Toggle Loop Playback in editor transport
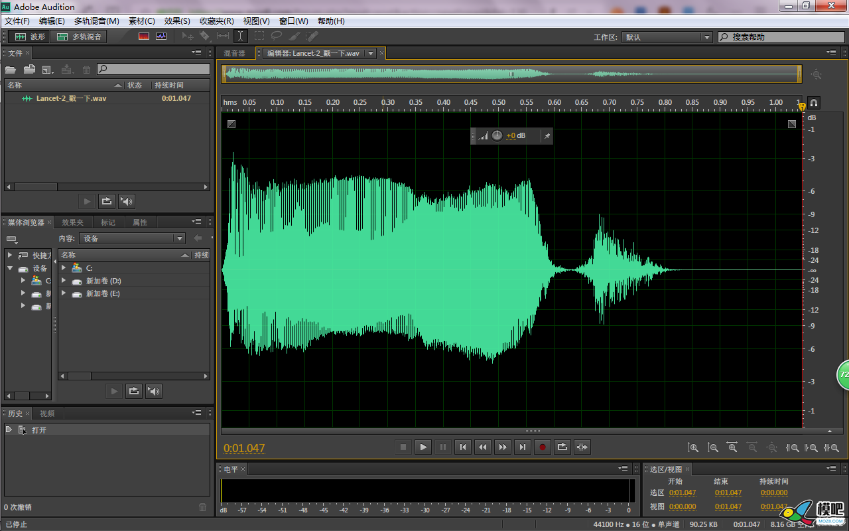This screenshot has height=531, width=849. (562, 447)
